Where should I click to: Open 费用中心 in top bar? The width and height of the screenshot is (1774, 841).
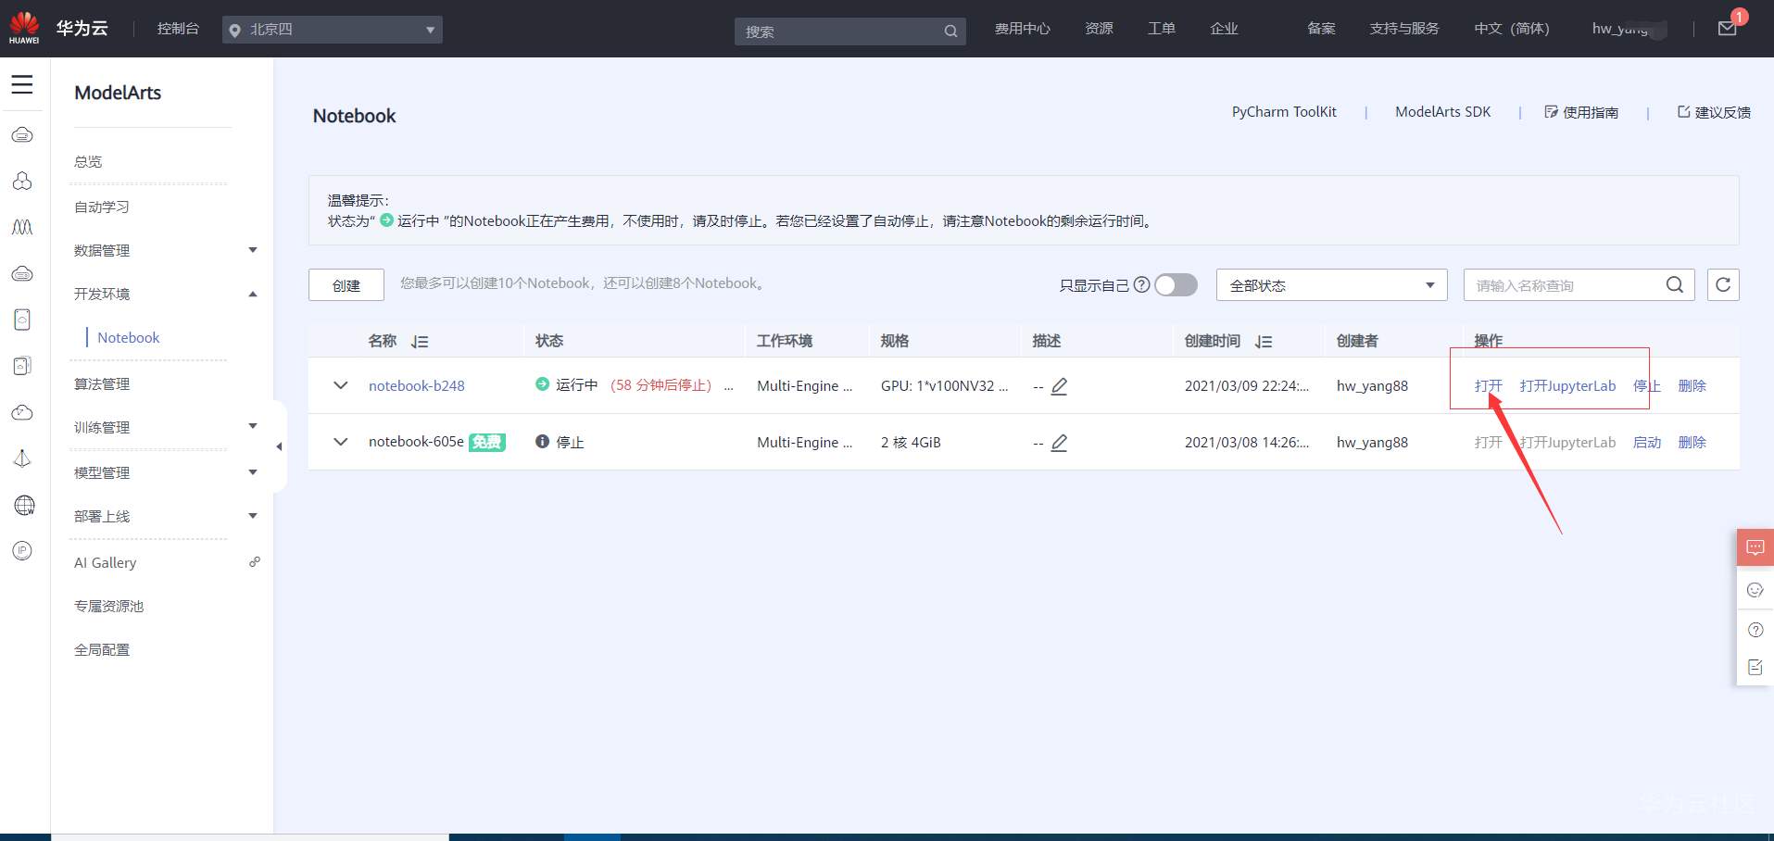pos(1023,29)
